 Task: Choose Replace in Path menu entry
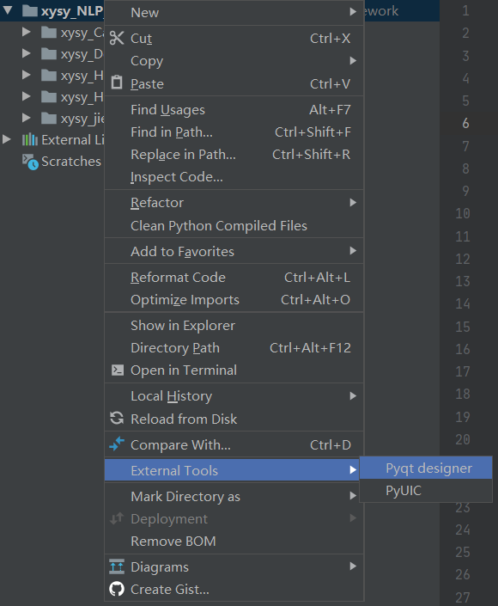pos(234,155)
